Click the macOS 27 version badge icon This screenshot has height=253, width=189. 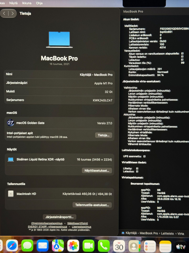coord(10,123)
